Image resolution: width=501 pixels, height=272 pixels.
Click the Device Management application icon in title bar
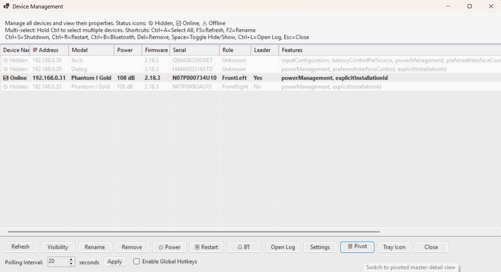point(6,6)
